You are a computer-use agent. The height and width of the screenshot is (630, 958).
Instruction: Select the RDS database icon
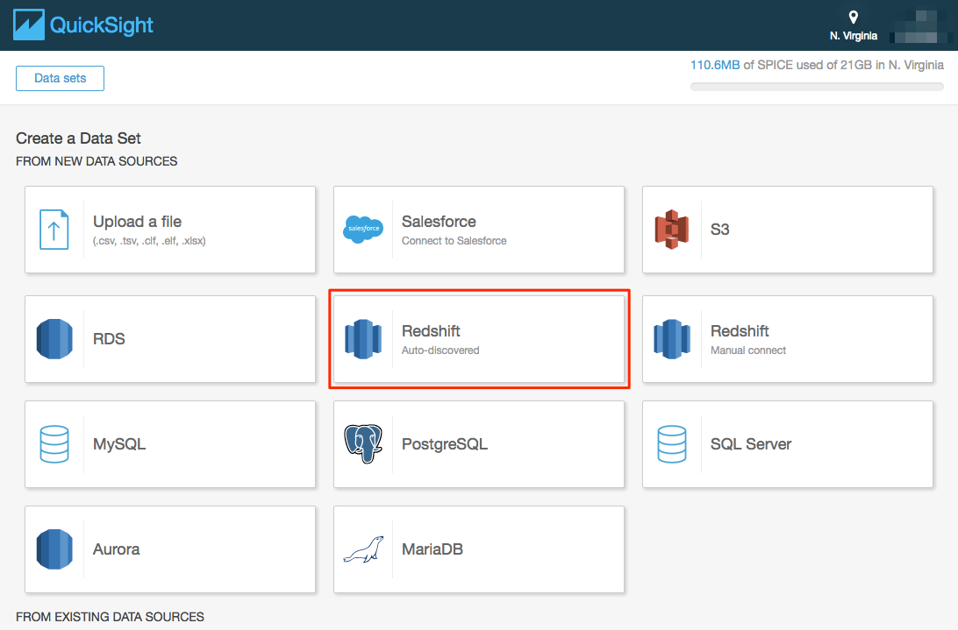click(x=54, y=339)
